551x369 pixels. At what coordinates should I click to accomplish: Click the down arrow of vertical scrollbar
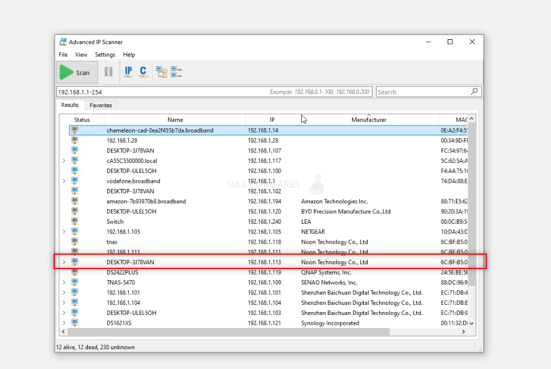(471, 323)
